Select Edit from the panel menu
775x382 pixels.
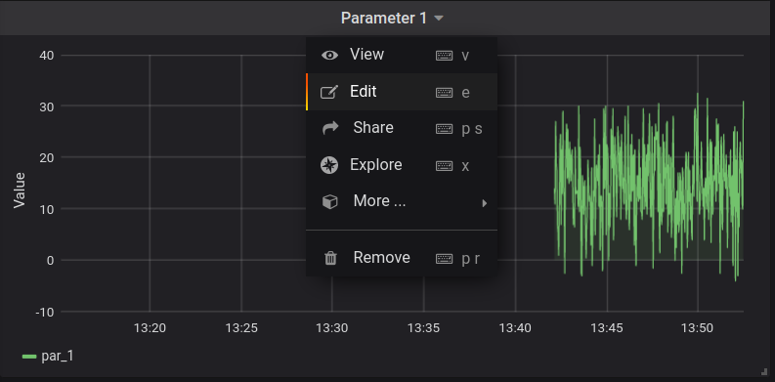point(402,92)
